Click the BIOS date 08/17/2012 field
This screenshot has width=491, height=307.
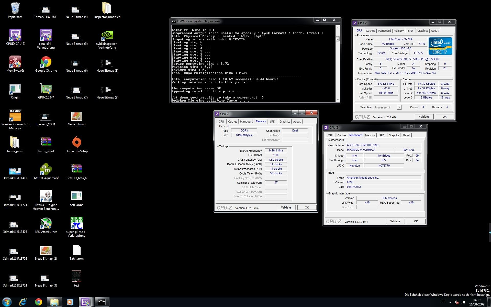click(x=384, y=187)
